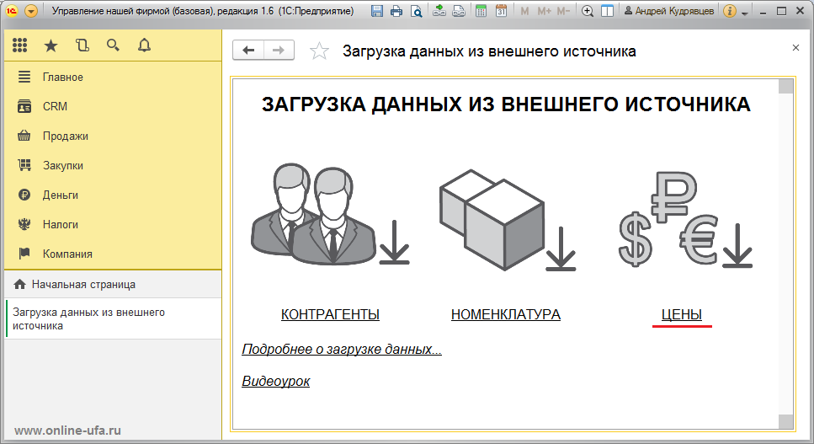Open the History icon in left panel
Image resolution: width=814 pixels, height=444 pixels.
pyautogui.click(x=82, y=45)
